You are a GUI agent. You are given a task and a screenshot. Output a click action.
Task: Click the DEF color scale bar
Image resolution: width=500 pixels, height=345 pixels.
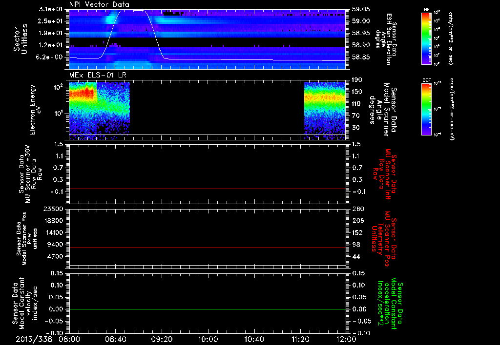pos(427,109)
